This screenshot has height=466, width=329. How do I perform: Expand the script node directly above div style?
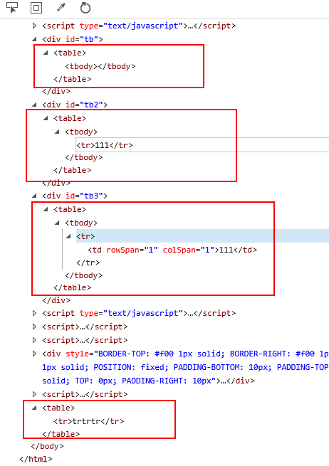coord(34,340)
